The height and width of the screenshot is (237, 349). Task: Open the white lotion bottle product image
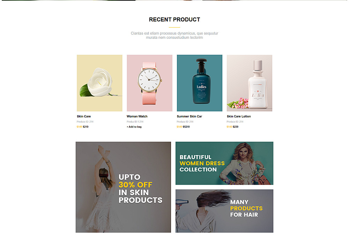coord(250,83)
